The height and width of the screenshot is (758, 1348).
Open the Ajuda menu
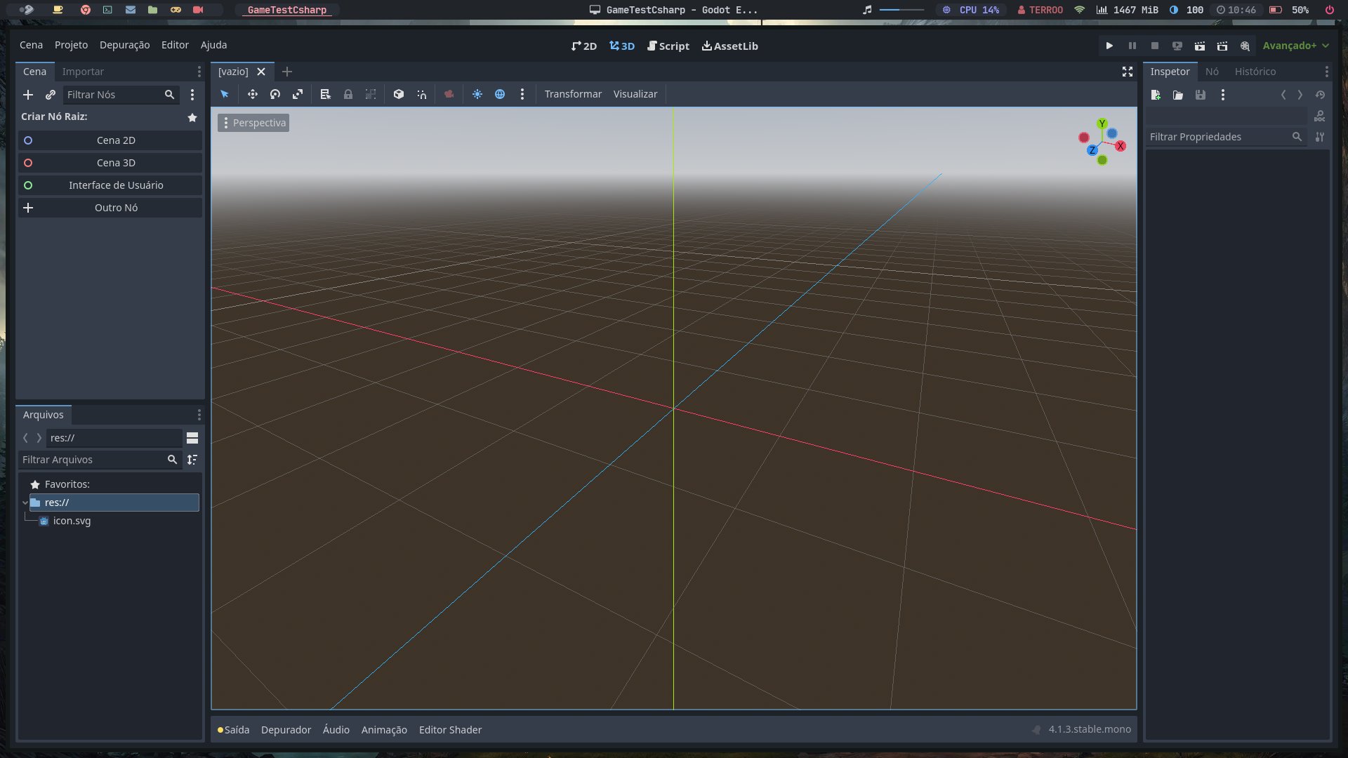click(213, 45)
